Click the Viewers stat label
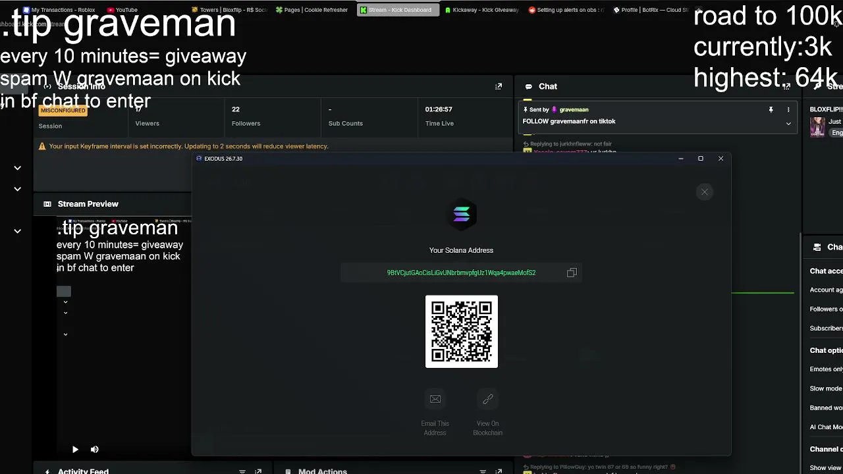The image size is (843, 474). click(x=147, y=123)
